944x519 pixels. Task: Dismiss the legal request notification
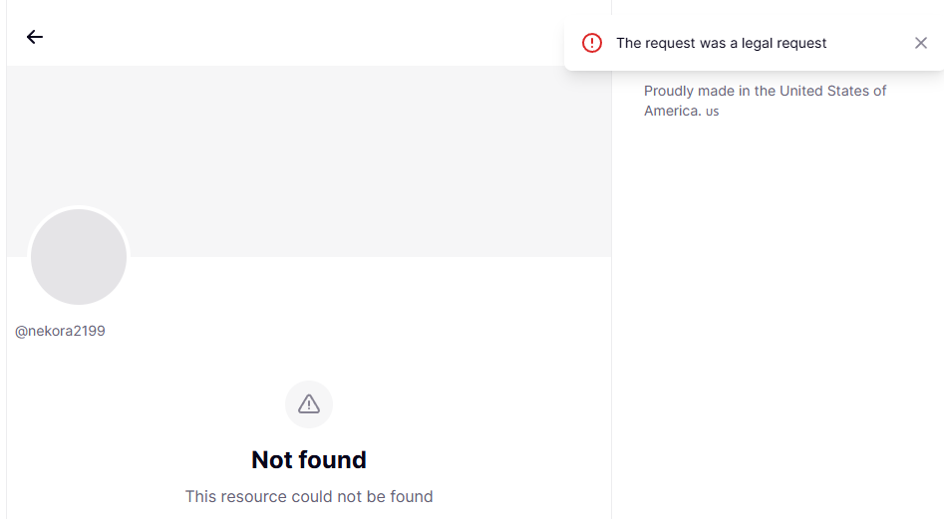tap(920, 43)
